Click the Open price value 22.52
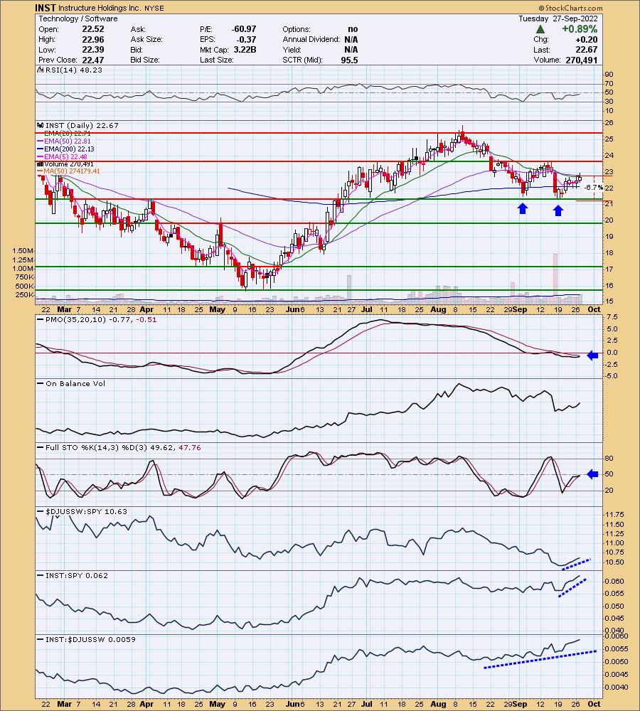 (93, 29)
